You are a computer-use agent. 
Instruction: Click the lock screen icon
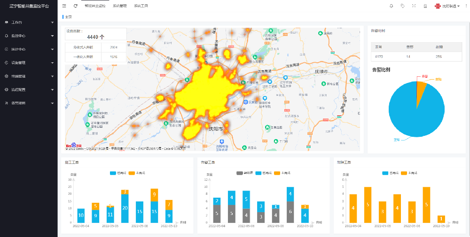[425, 6]
